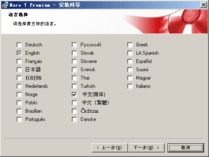Enable the Slovene checkbox
209x157 pixels.
tap(75, 61)
